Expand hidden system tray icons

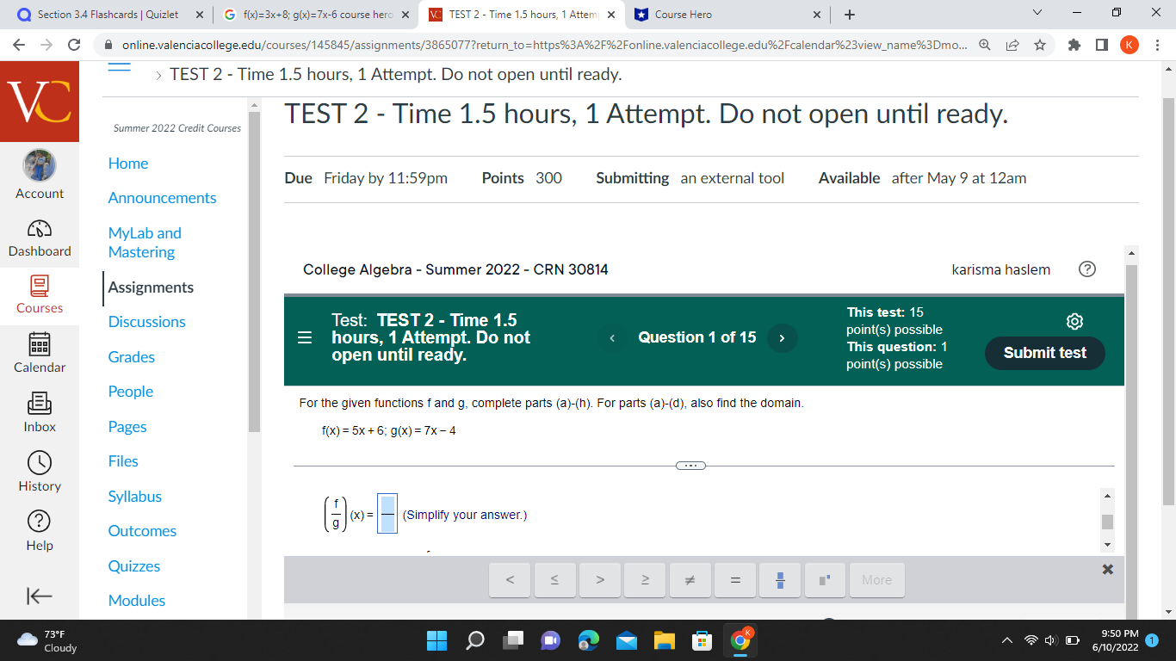point(1006,640)
